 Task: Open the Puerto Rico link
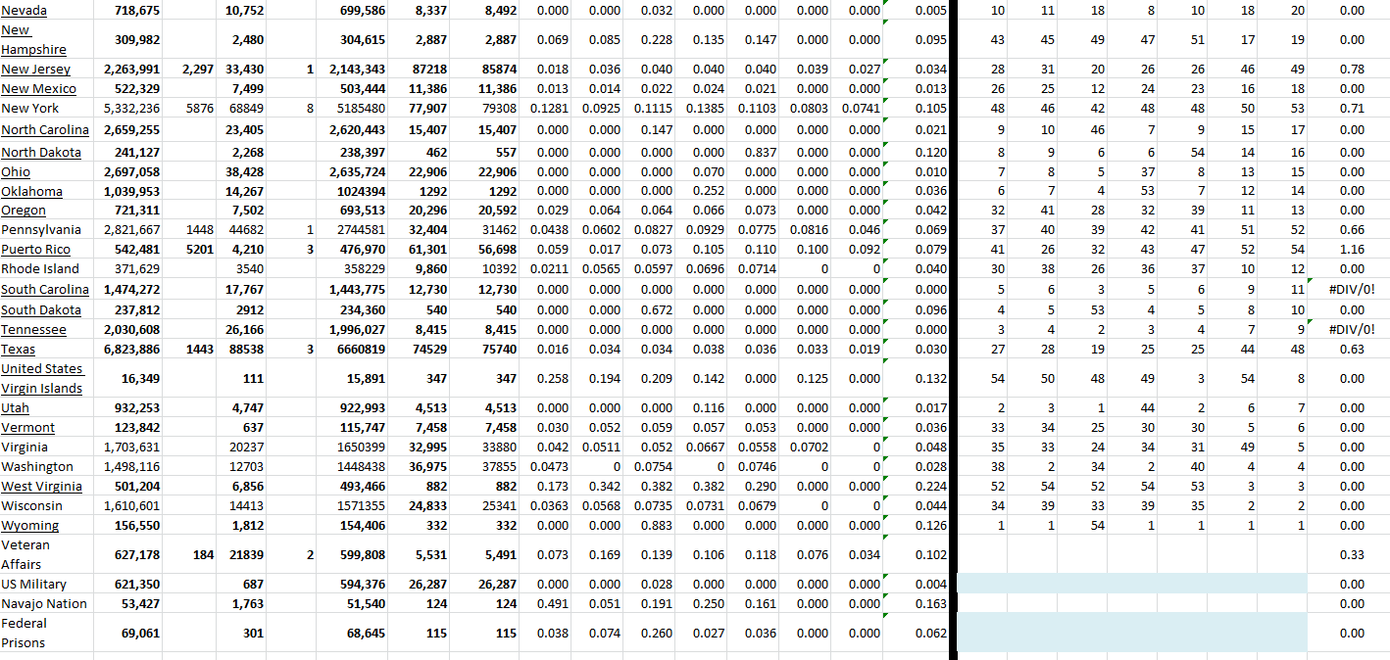pyautogui.click(x=34, y=250)
